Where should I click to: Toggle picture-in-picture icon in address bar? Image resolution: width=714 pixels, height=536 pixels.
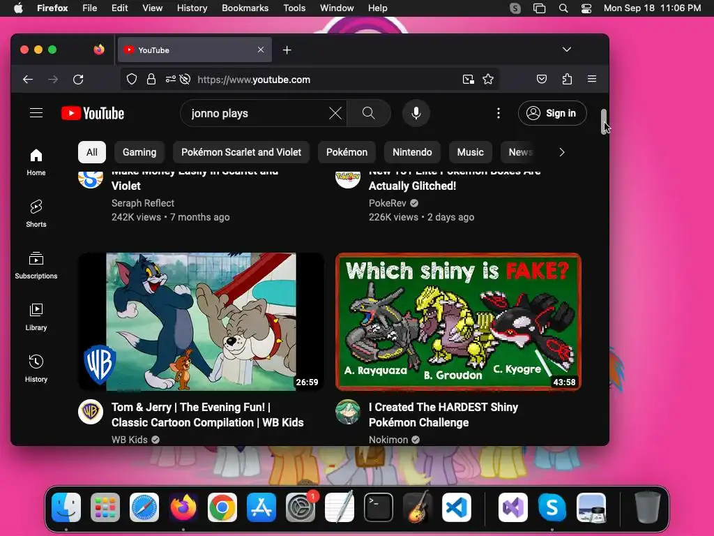pos(468,80)
